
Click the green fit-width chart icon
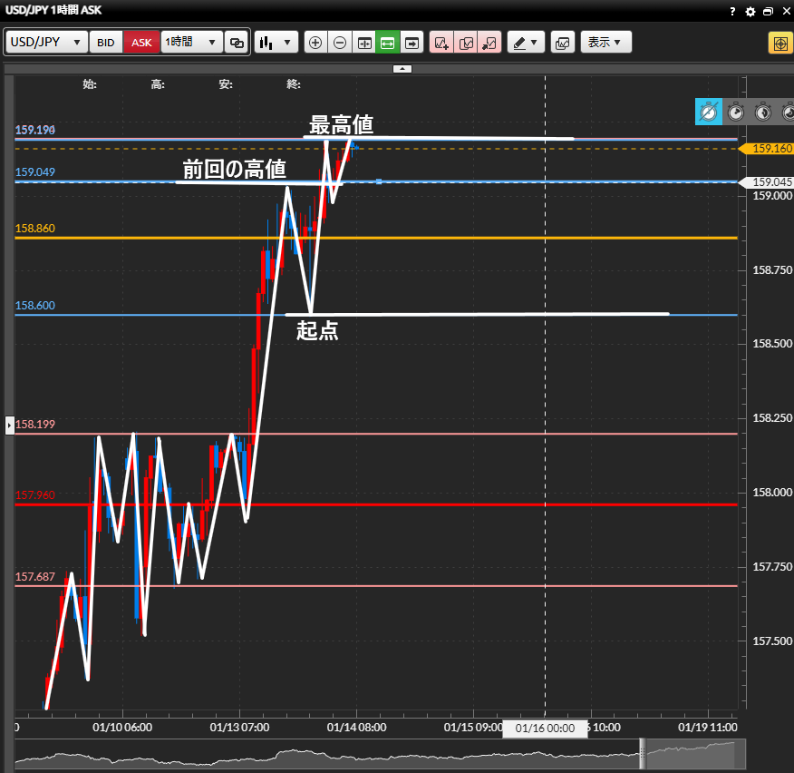click(x=388, y=43)
